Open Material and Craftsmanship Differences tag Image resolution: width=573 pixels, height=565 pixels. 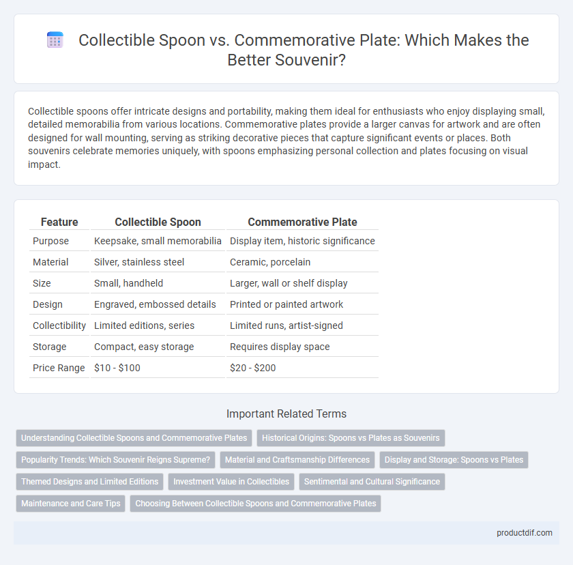point(297,460)
